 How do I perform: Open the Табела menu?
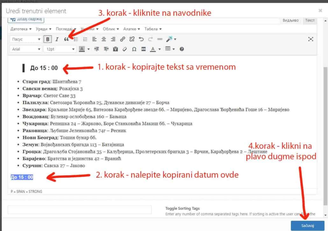(153, 29)
